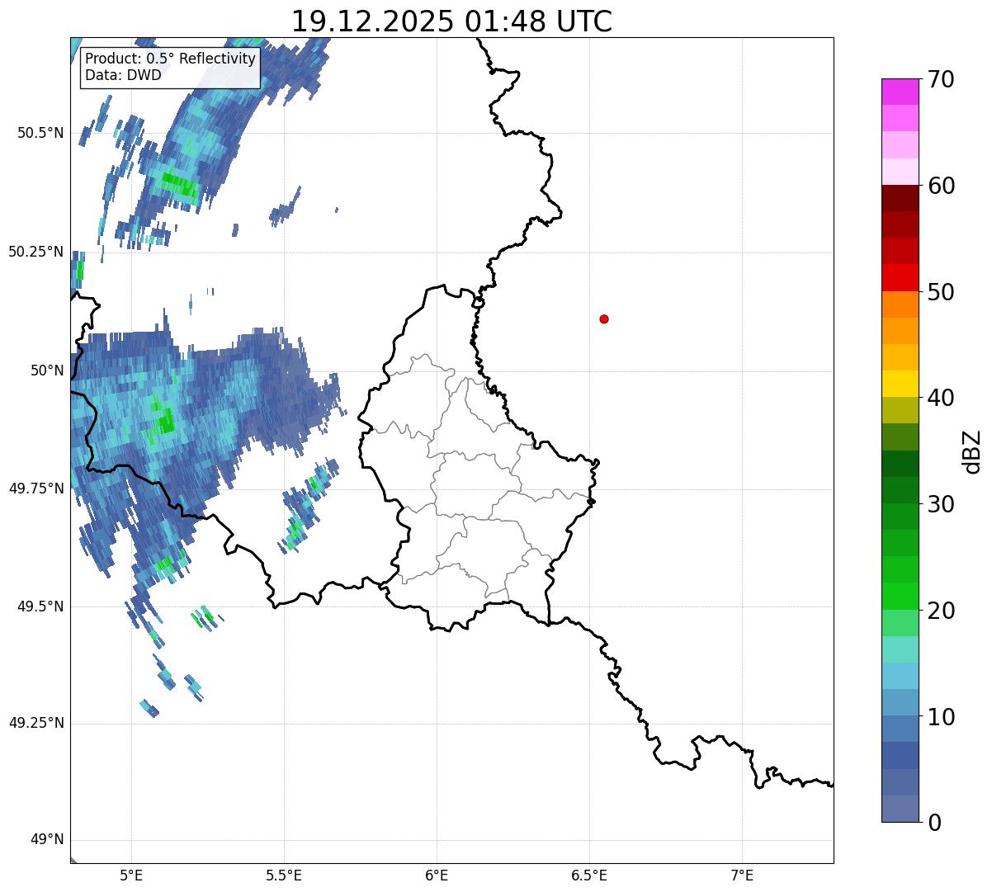Click the "dBZ" colorbar axis label

(972, 451)
